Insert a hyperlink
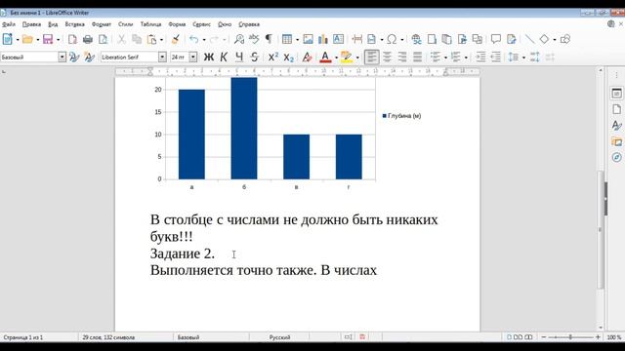 [416, 39]
